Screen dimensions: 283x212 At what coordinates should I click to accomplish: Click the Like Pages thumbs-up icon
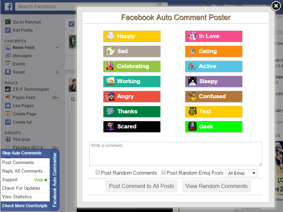pyautogui.click(x=8, y=105)
